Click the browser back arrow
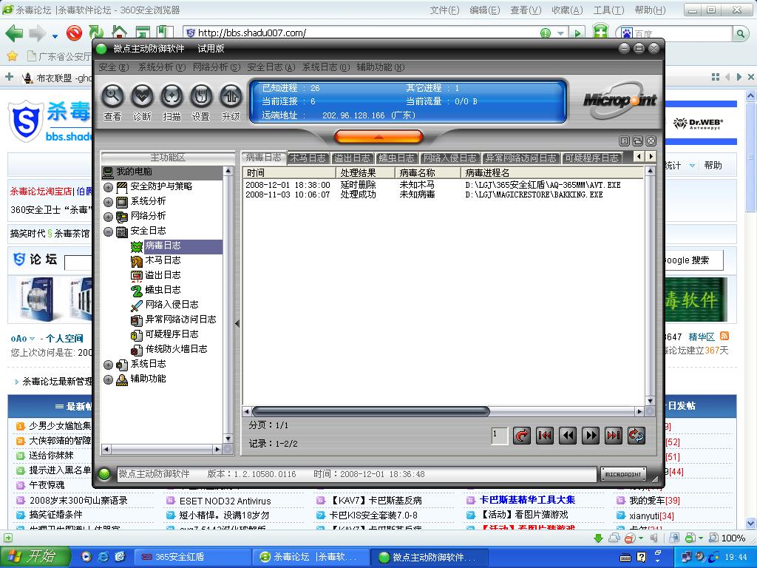The width and height of the screenshot is (757, 568). (14, 33)
